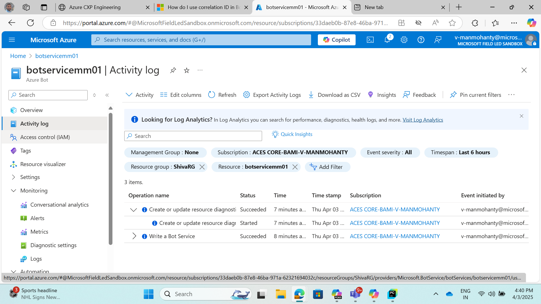Open the notifications bell

(387, 40)
